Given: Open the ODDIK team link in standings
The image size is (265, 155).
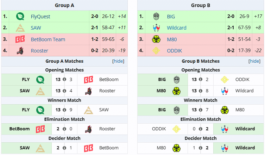Looking at the screenshot, I should 175,51.
